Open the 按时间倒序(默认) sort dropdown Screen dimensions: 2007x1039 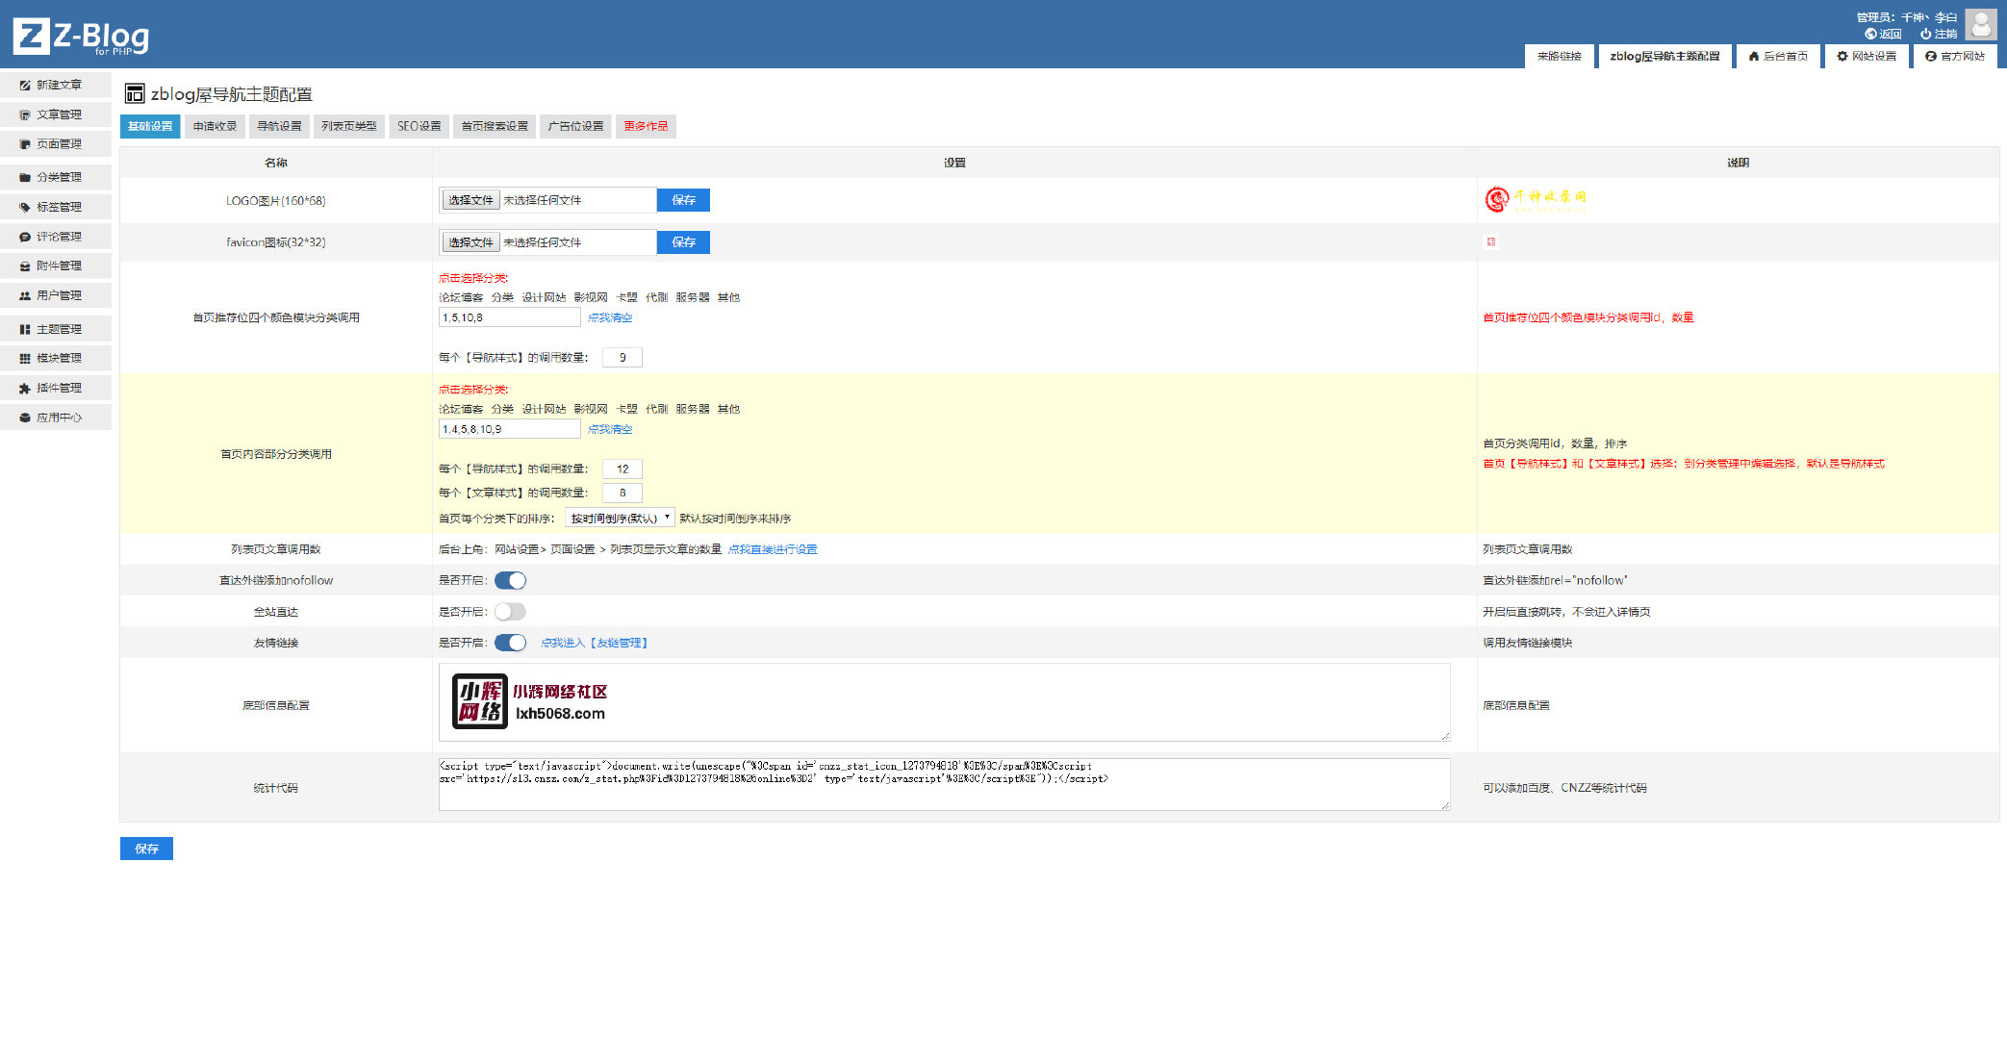620,518
